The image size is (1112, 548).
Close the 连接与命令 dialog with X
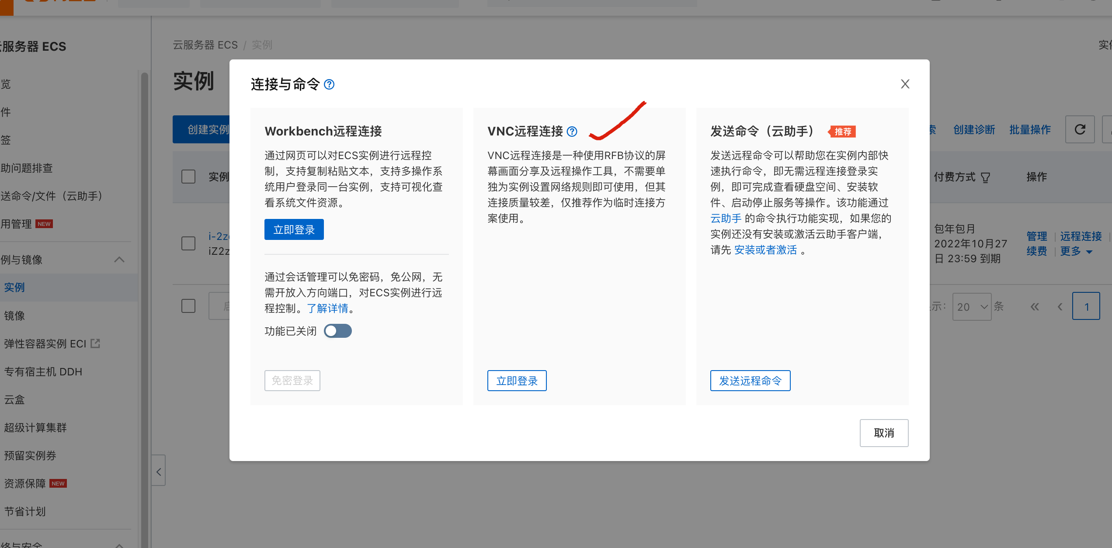[x=905, y=84]
